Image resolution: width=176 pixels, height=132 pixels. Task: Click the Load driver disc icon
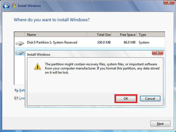pos(16,98)
